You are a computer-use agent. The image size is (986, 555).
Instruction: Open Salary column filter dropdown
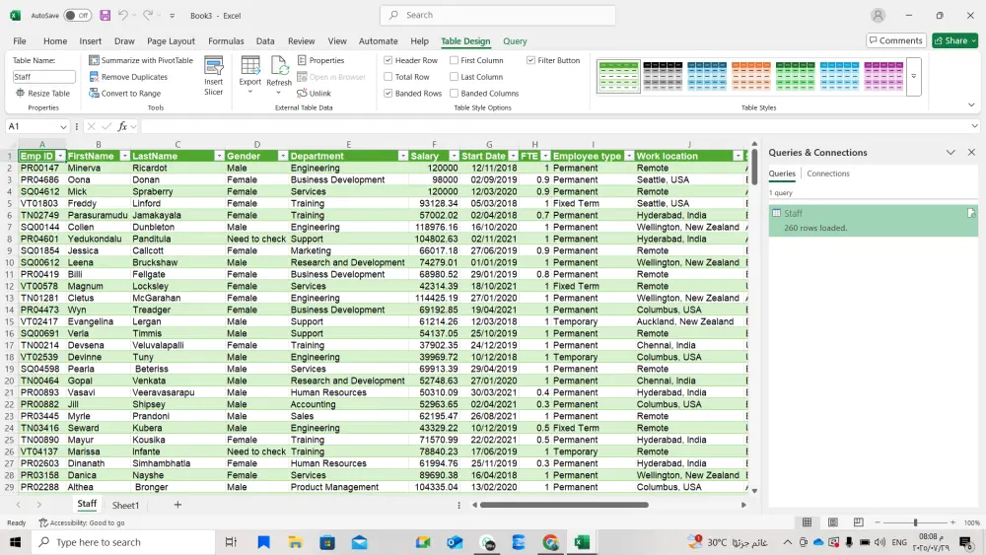(454, 156)
